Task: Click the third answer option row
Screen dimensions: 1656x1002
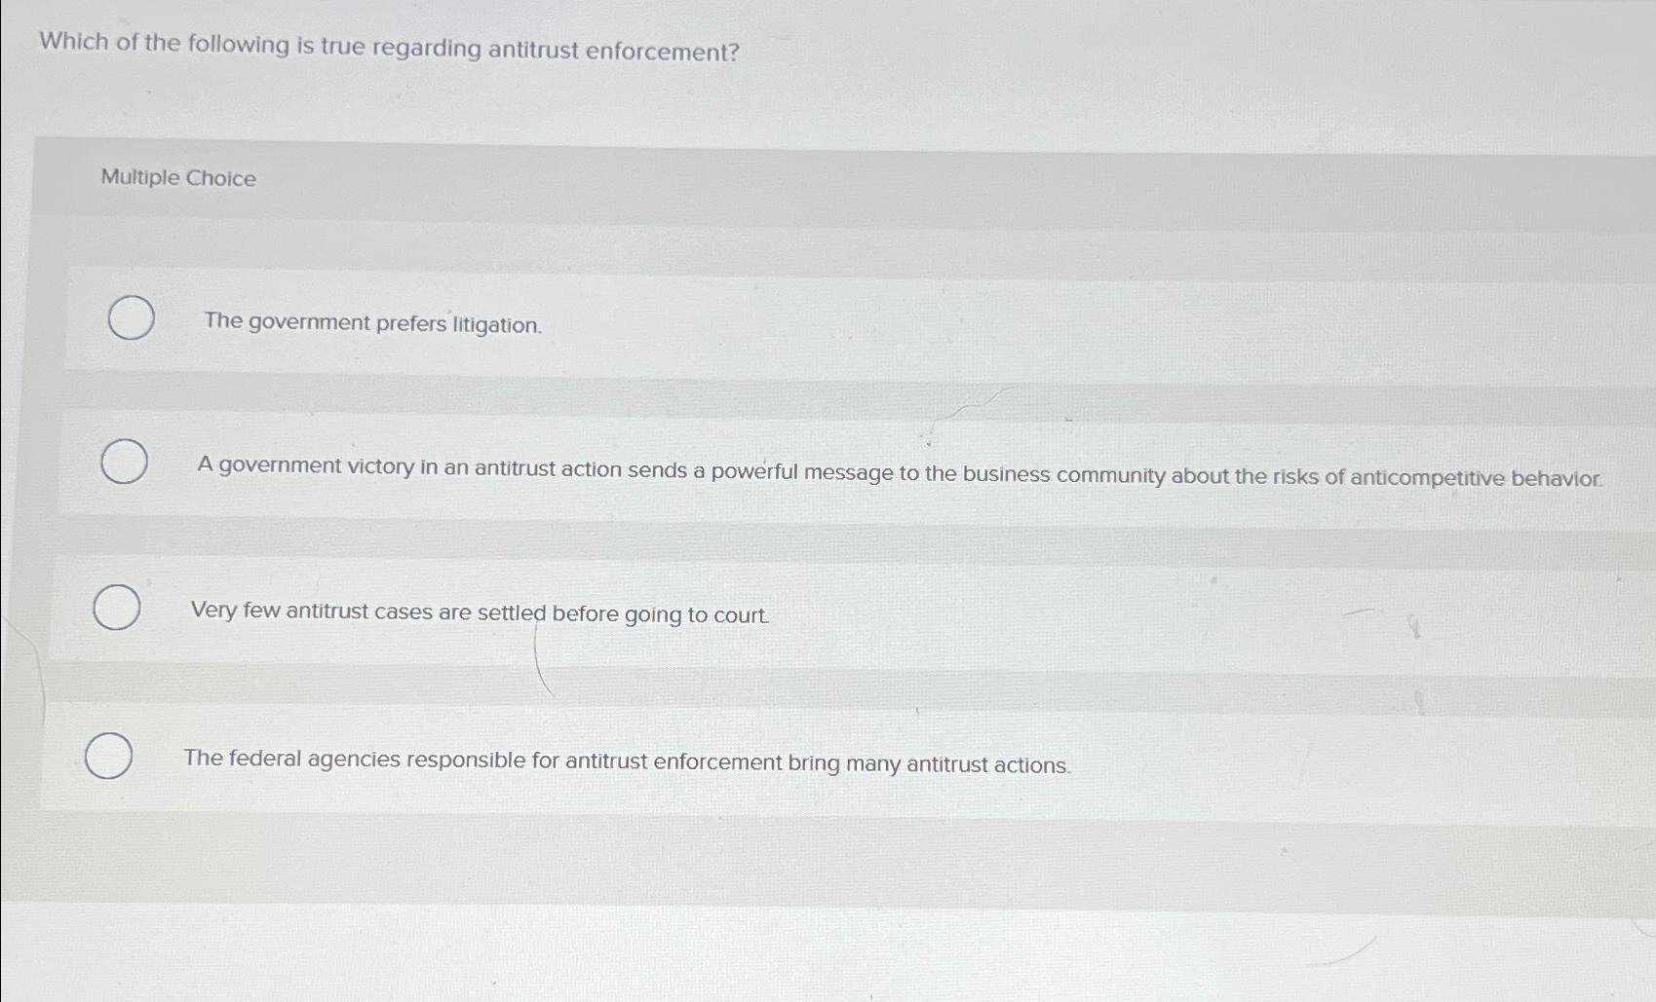Action: tap(780, 611)
